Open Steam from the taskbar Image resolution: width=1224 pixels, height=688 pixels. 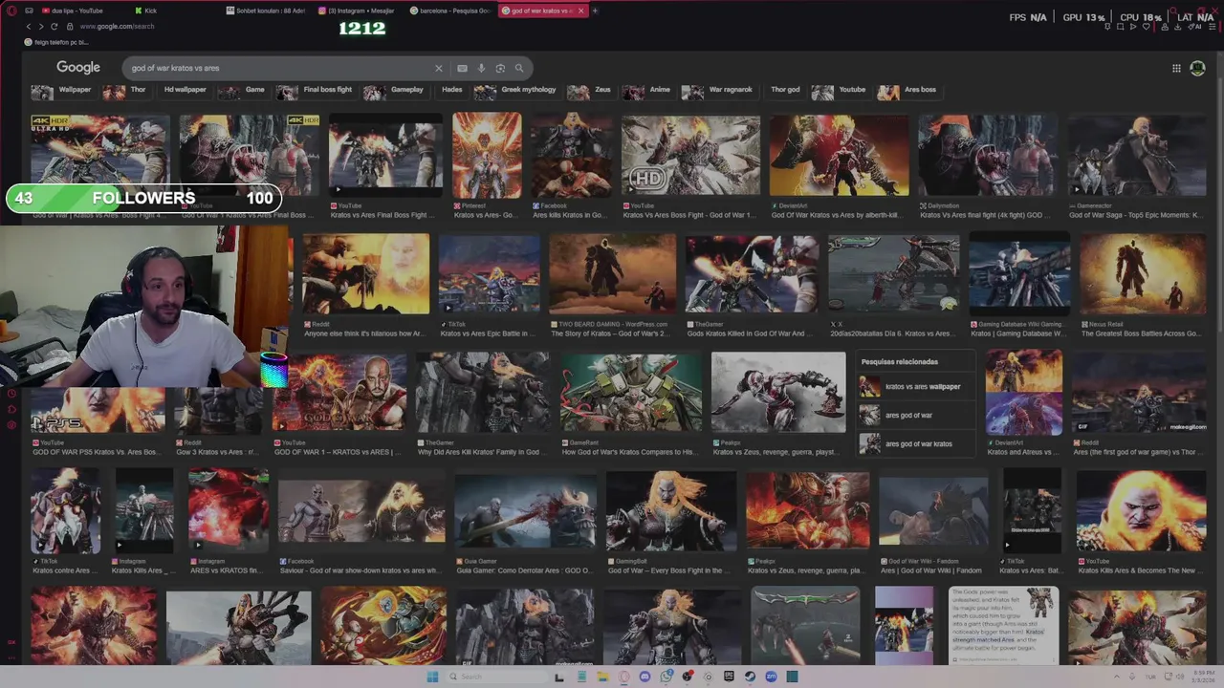[x=750, y=677]
